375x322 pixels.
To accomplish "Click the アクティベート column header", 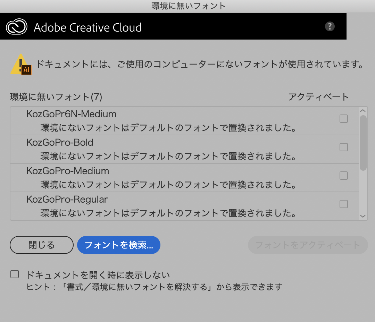I will click(x=318, y=97).
